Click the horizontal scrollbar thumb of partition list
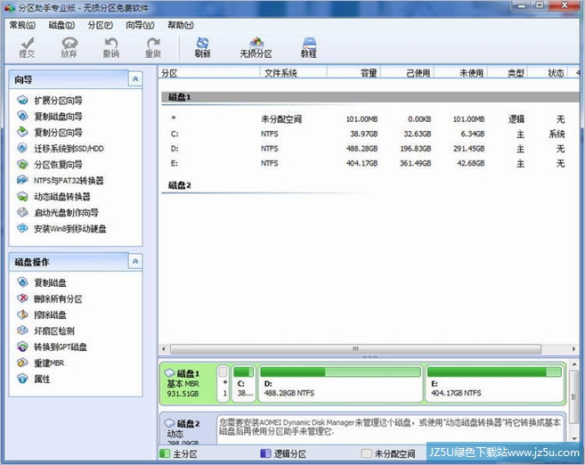Image resolution: width=585 pixels, height=465 pixels. (355, 349)
